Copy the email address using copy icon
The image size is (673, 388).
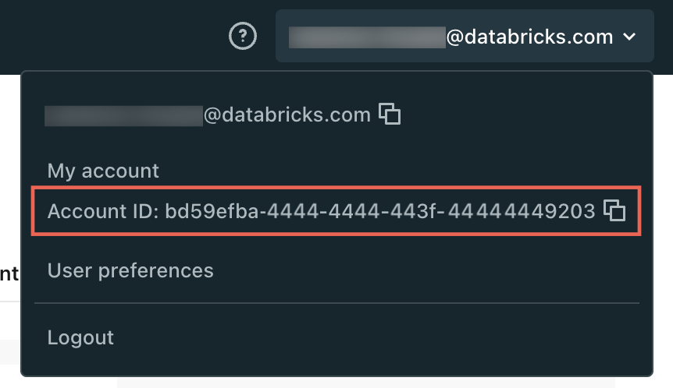390,114
